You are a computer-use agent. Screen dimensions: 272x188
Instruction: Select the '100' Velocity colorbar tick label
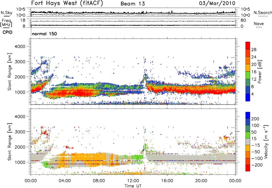click(255, 125)
